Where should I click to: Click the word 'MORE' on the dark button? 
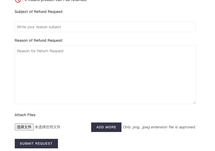click(x=111, y=127)
